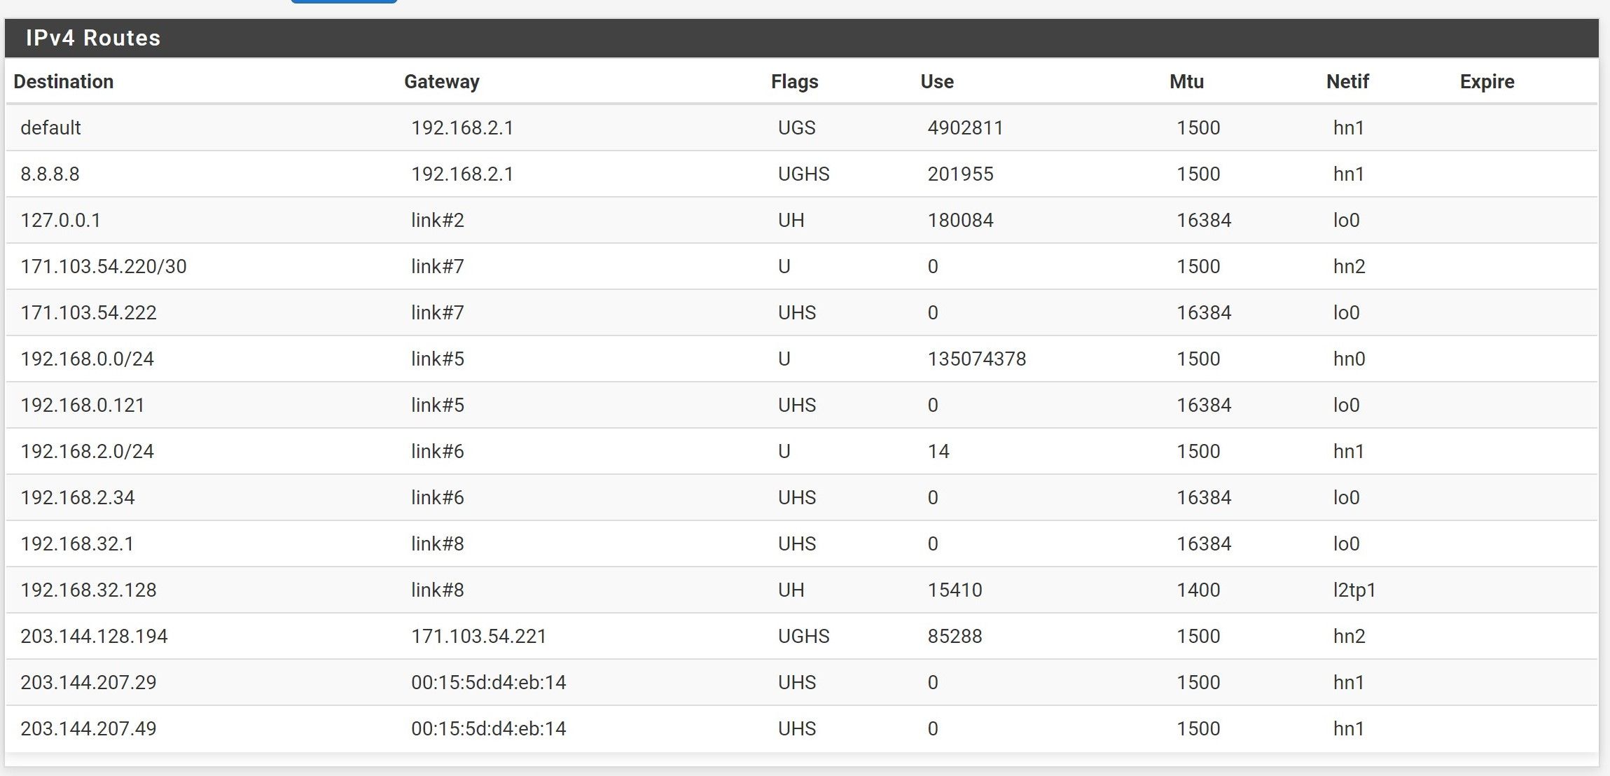Click the use count 135074378
The image size is (1610, 776).
pyautogui.click(x=976, y=359)
